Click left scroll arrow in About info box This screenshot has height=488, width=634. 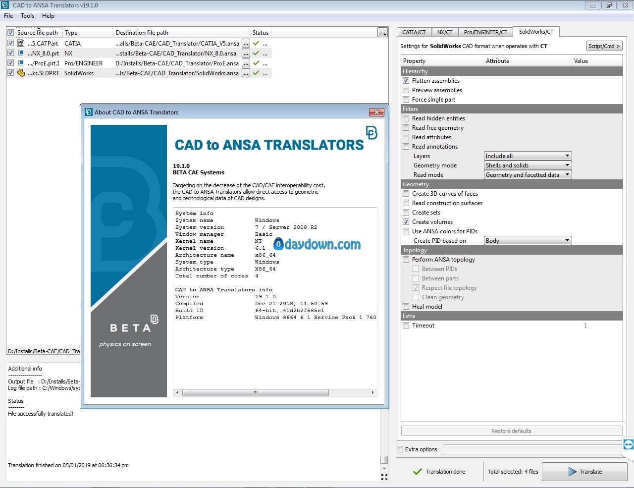click(178, 392)
